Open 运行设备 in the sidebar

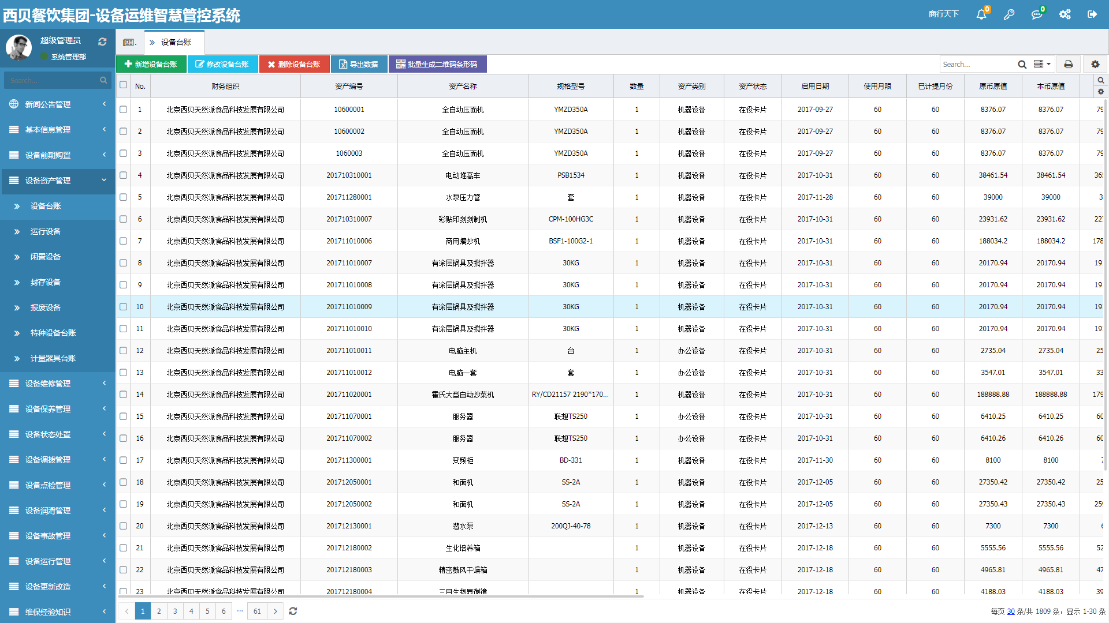(46, 231)
